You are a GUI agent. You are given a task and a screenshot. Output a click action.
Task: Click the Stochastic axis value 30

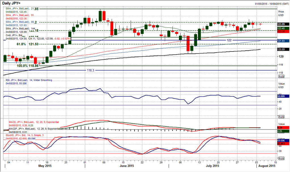[x=280, y=151]
